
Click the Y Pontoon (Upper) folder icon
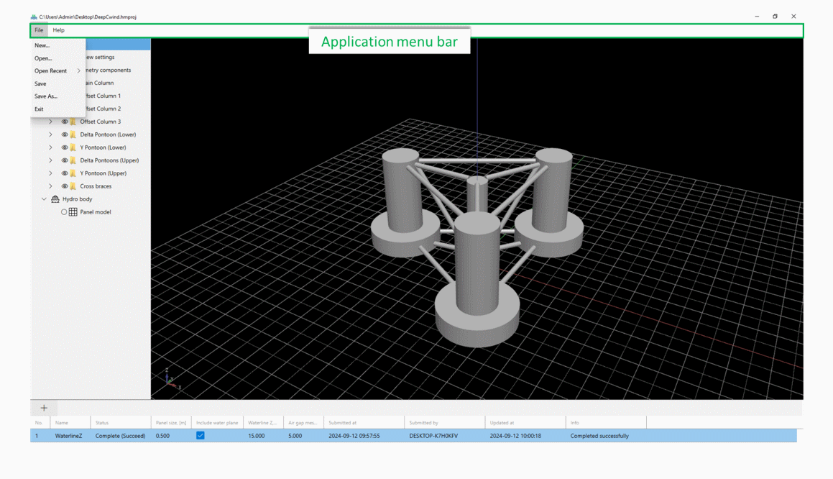pyautogui.click(x=73, y=173)
